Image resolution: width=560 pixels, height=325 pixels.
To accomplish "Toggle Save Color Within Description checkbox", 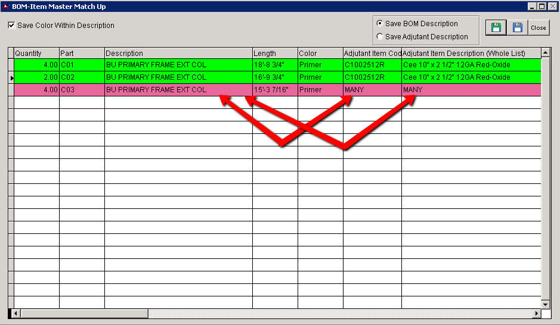I will [12, 26].
